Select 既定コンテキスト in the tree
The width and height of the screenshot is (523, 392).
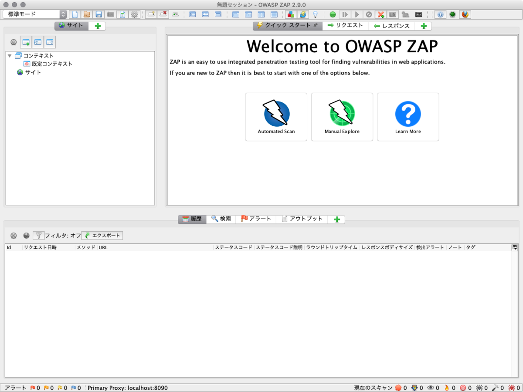48,64
